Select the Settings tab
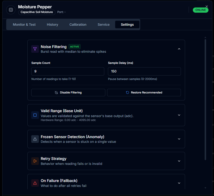This screenshot has width=214, height=196. click(127, 25)
